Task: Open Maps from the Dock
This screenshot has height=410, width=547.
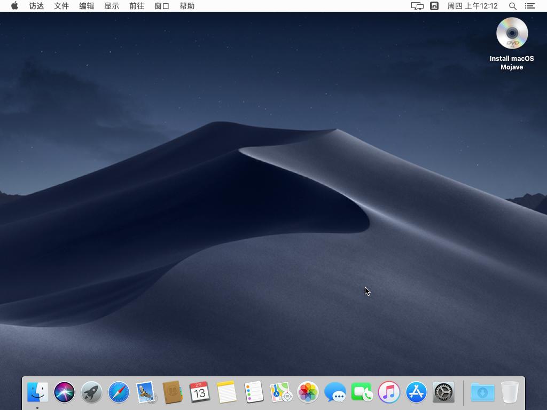Action: 281,392
